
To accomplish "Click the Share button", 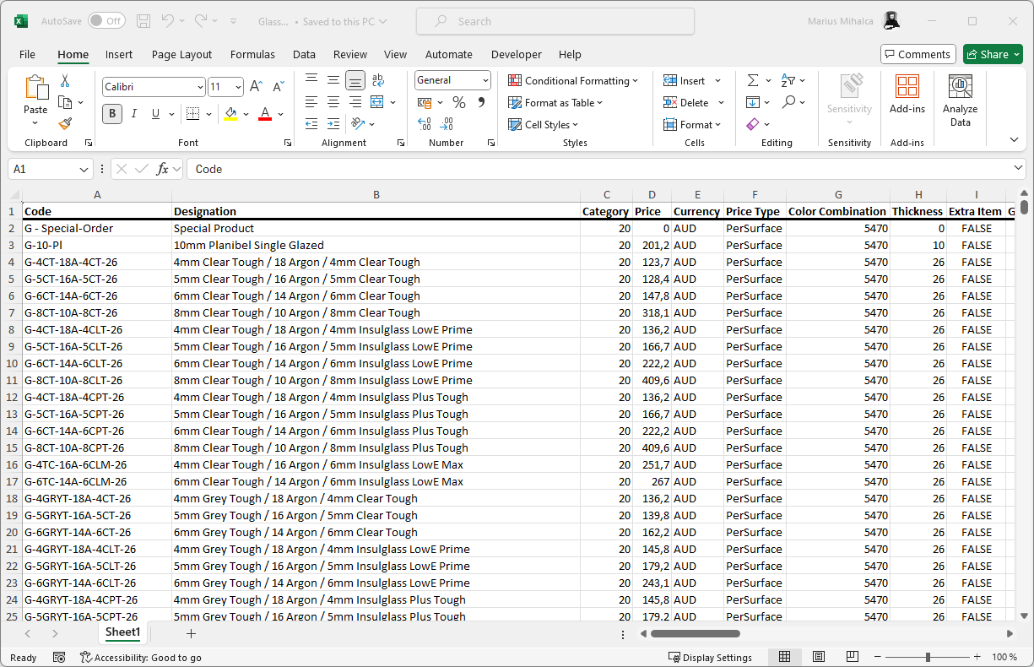I will pos(993,54).
